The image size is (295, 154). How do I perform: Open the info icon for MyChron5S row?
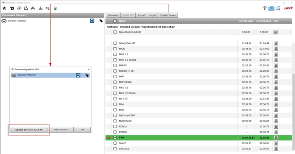[276, 121]
